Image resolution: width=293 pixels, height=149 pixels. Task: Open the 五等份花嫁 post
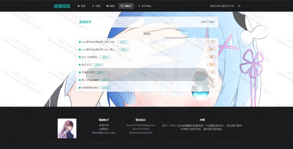click(x=88, y=72)
